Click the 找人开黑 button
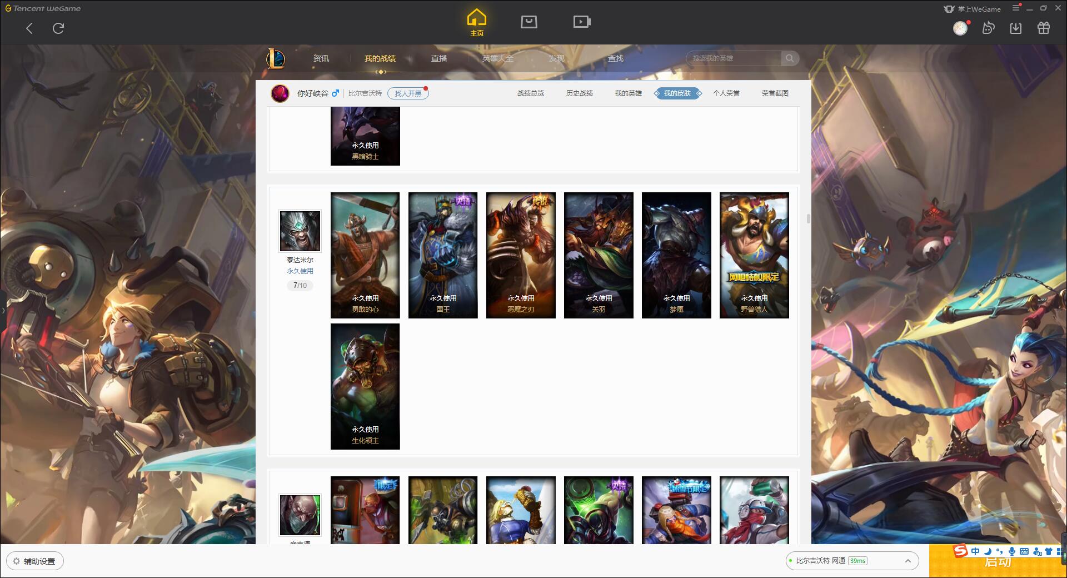Viewport: 1067px width, 578px height. (408, 93)
